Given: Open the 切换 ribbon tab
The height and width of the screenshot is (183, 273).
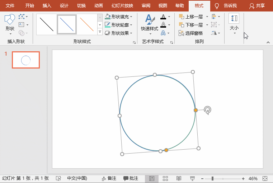Looking at the screenshot, I should click(x=81, y=6).
